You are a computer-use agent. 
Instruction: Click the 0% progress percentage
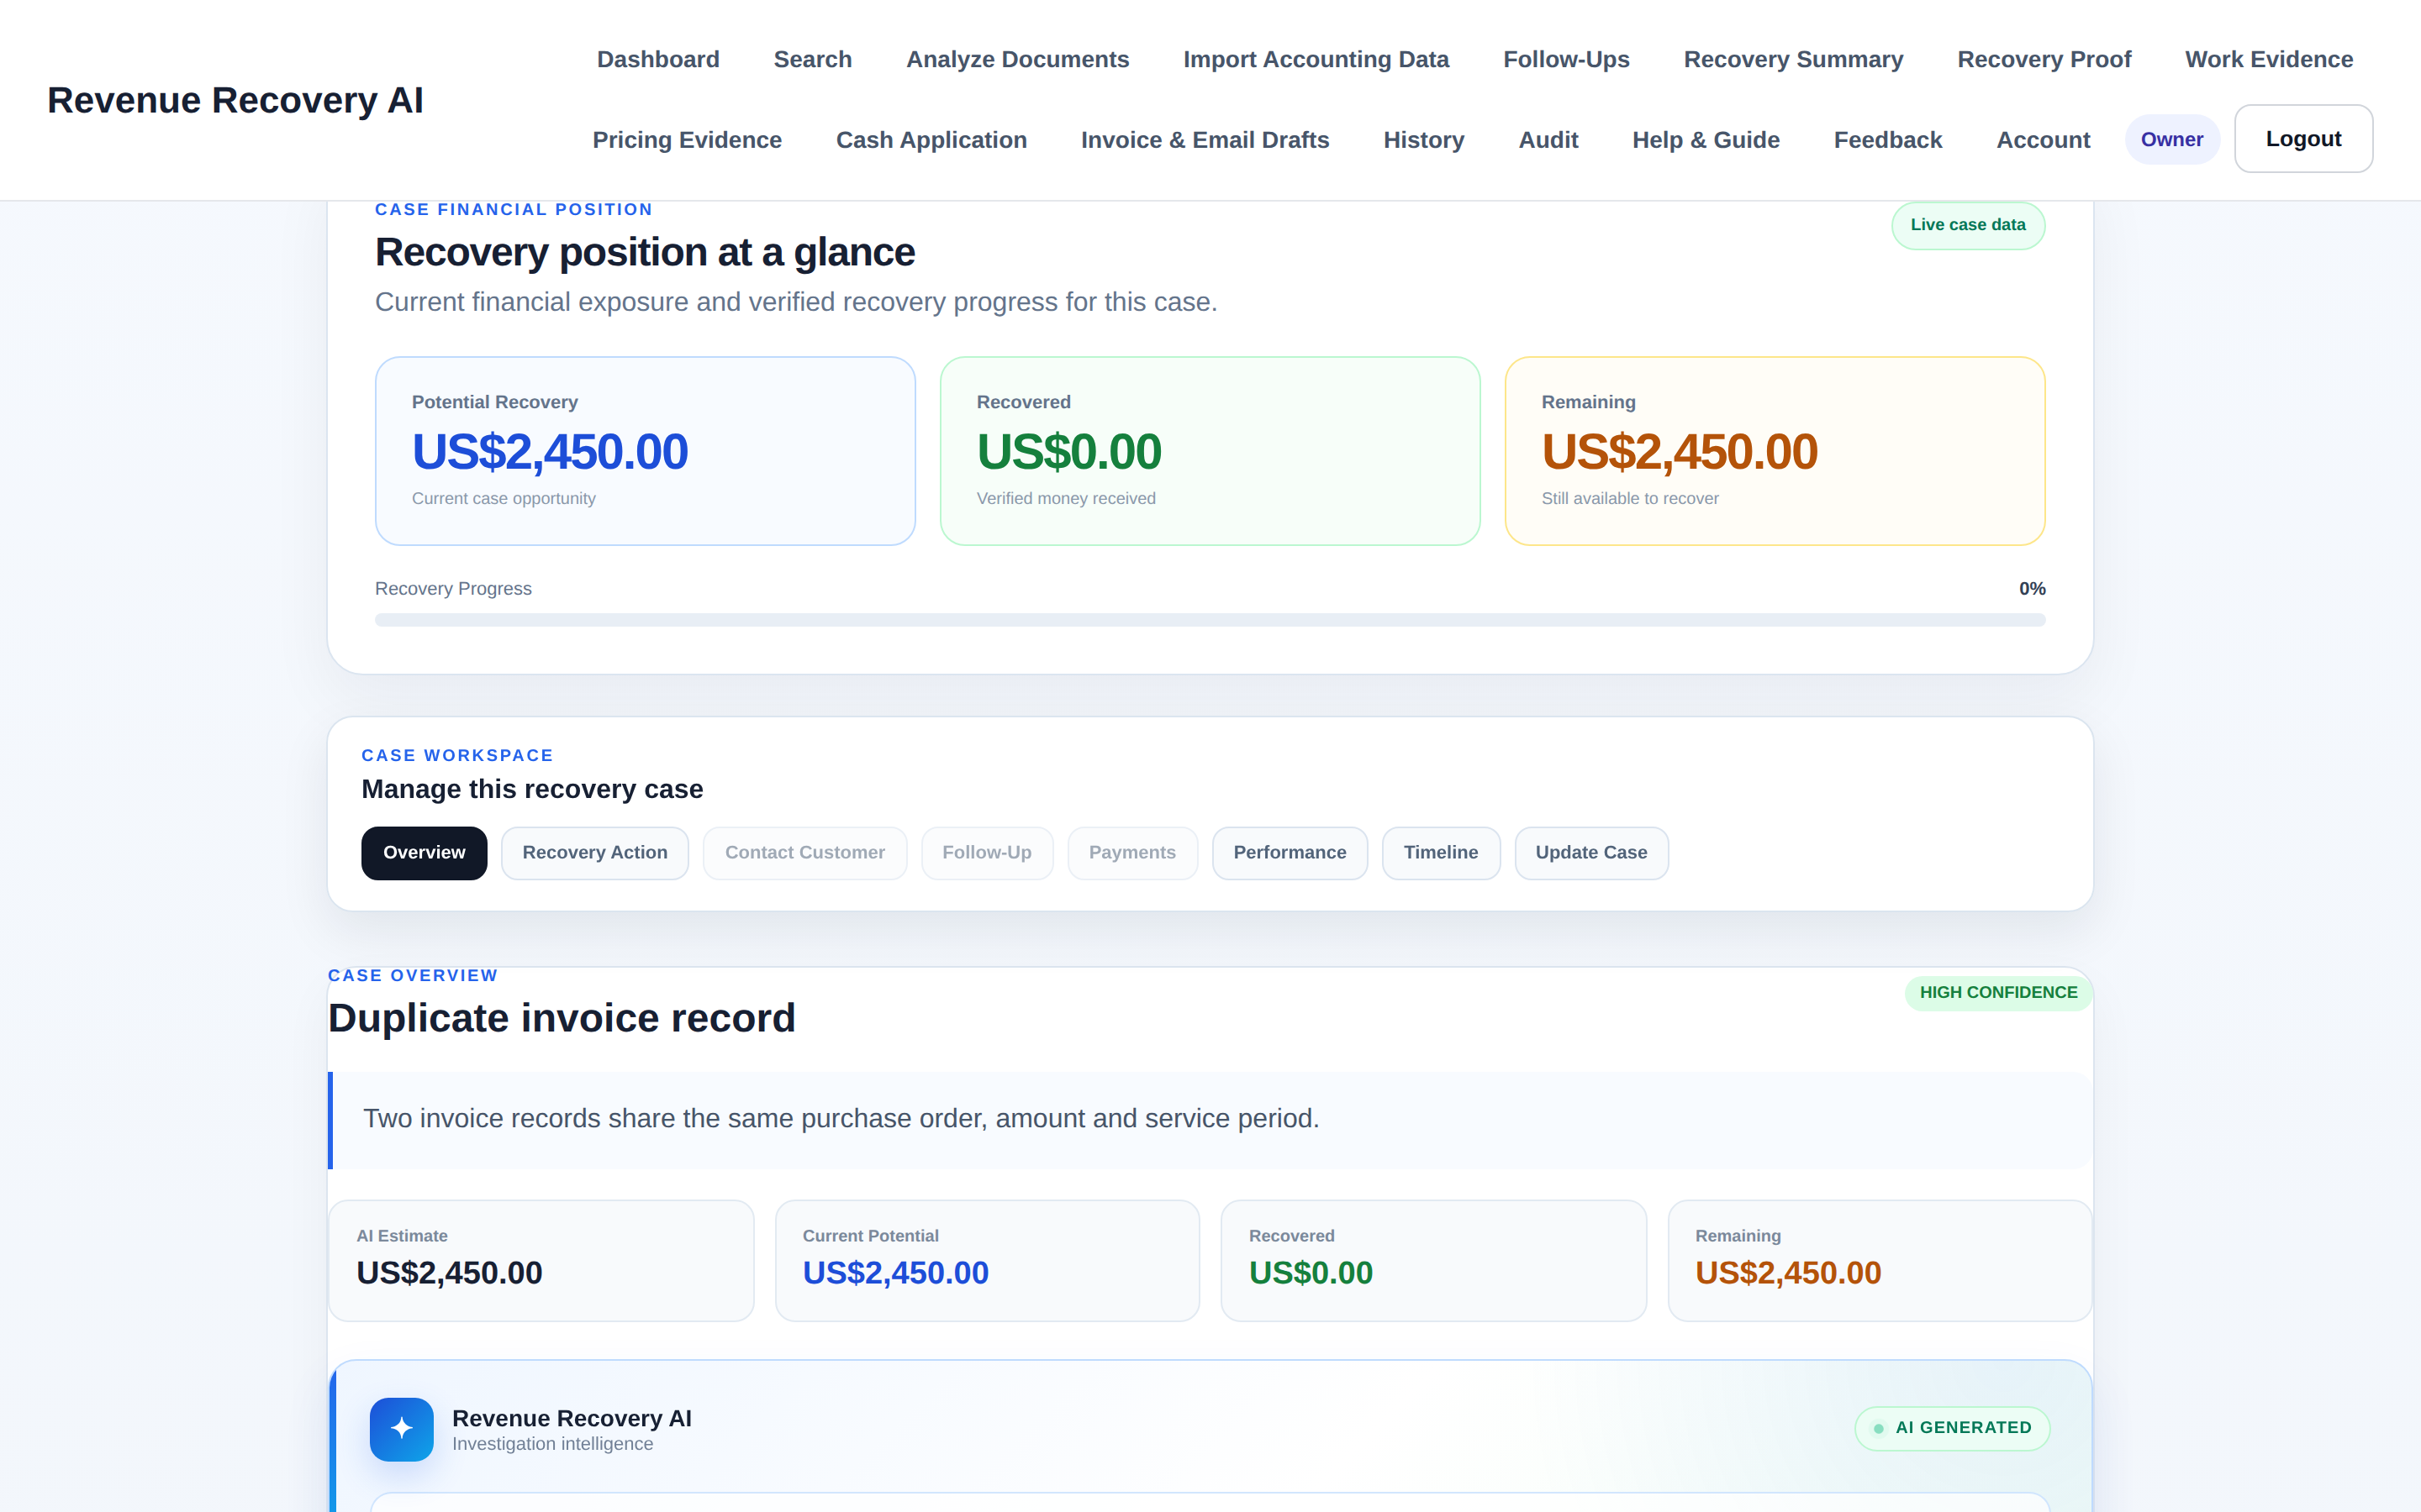click(2032, 589)
